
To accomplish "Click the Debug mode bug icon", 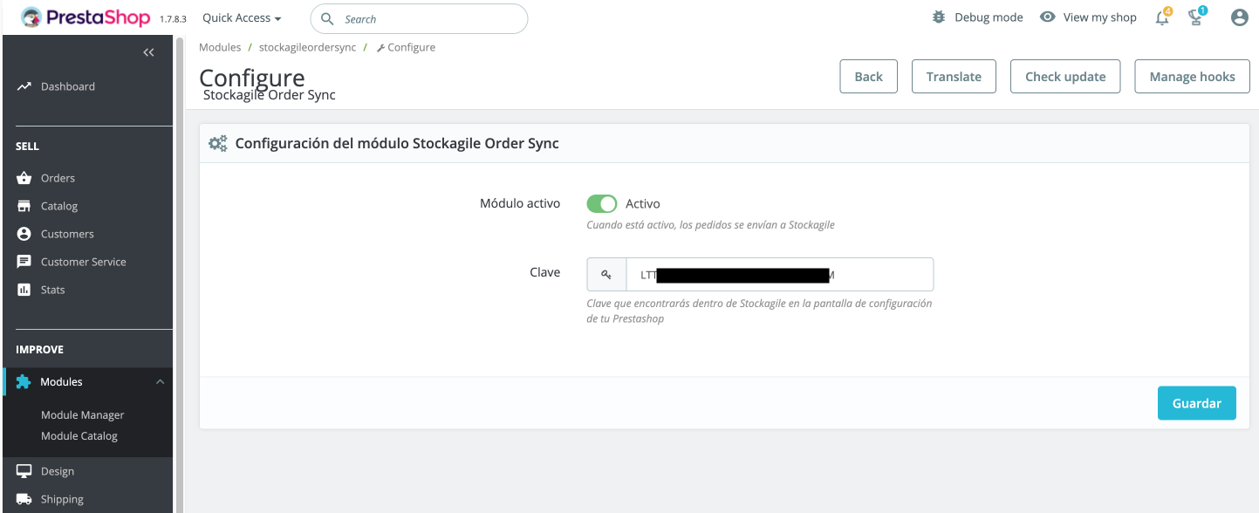I will 939,17.
